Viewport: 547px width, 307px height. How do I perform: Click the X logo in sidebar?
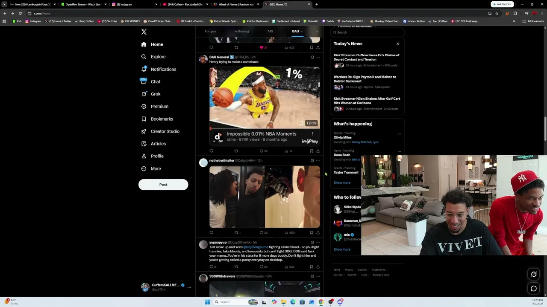point(144,32)
